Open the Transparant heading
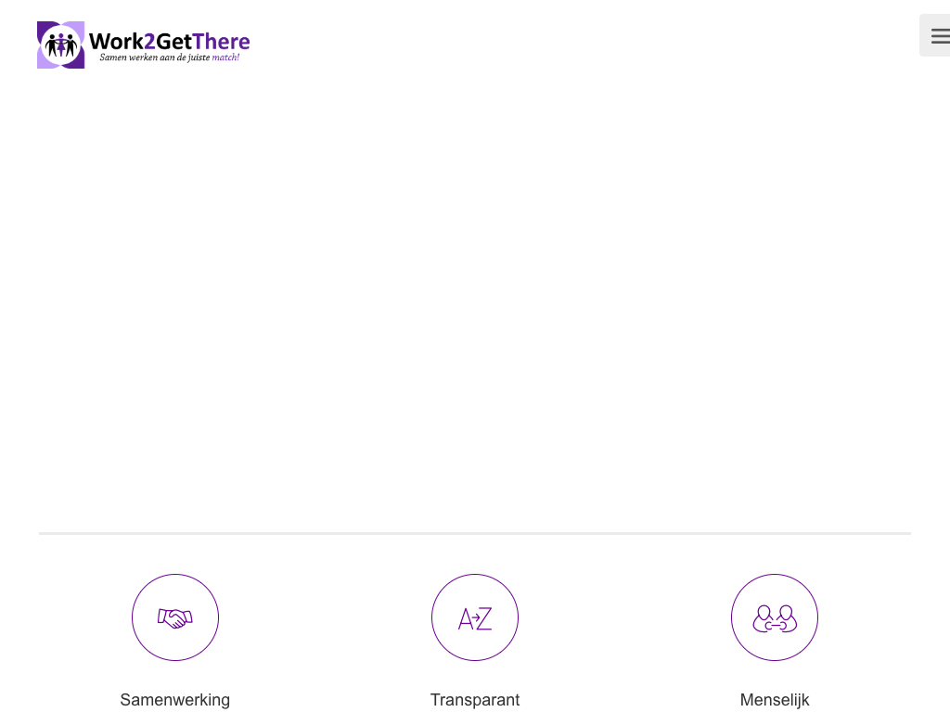This screenshot has height=712, width=950. click(475, 700)
